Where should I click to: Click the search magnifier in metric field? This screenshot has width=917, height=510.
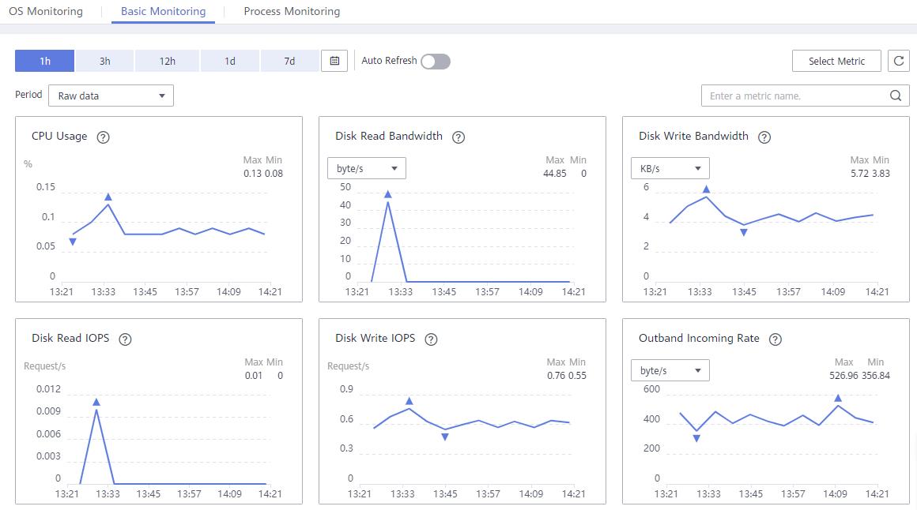pos(896,96)
